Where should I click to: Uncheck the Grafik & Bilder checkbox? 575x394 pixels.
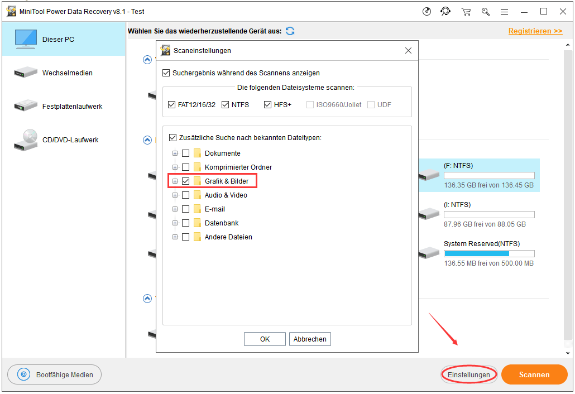186,181
